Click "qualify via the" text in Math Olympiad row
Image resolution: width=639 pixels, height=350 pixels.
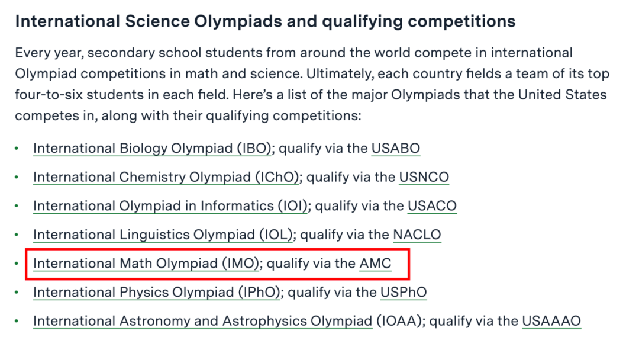click(x=311, y=264)
